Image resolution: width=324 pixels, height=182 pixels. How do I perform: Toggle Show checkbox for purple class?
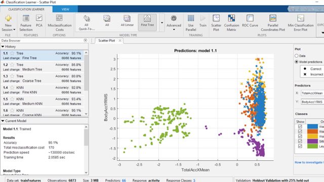point(300,141)
